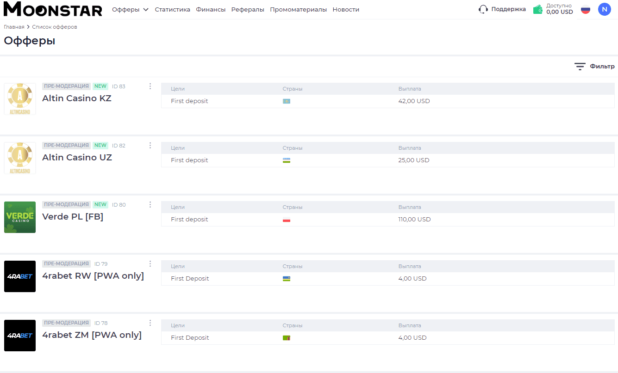Click the Verde Casino logo thumbnail
Viewport: 618px width, 373px height.
pos(20,217)
